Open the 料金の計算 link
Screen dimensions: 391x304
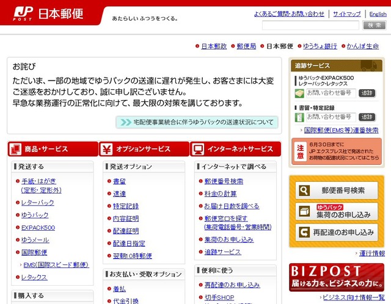tap(221, 194)
